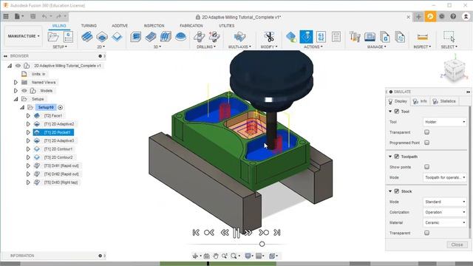
Task: Select the 3D Adaptive Clearing icon
Action: coord(136,37)
